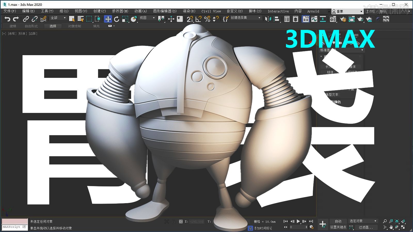Enable Auto Key animation mode

pos(338,221)
